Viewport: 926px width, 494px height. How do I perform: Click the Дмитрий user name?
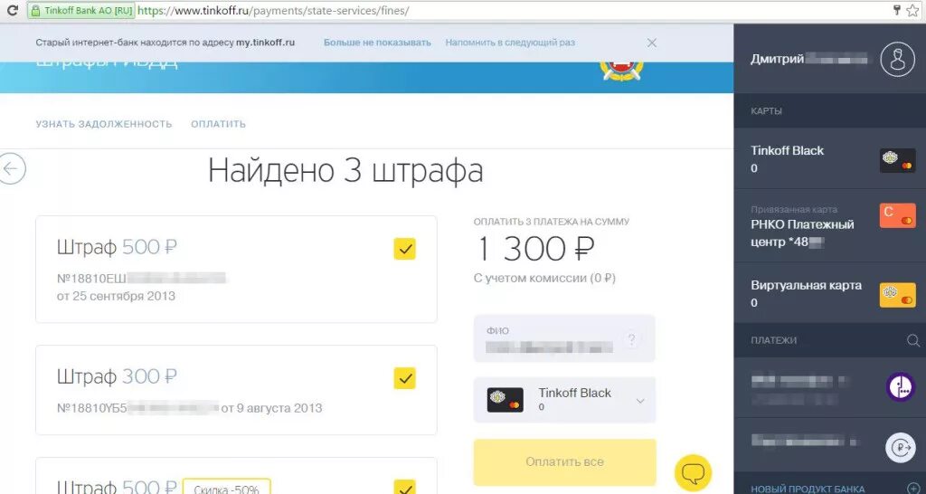click(777, 59)
